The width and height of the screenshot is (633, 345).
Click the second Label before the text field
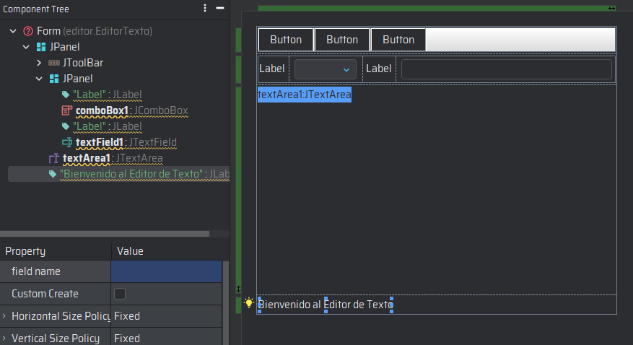379,69
